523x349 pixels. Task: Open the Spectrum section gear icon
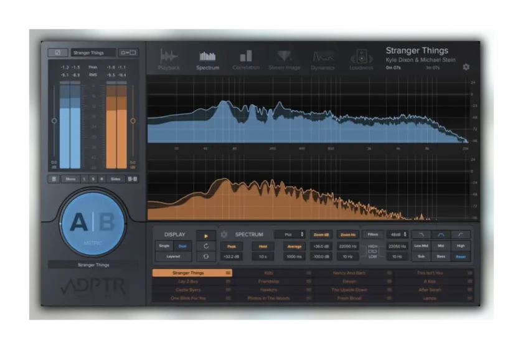click(224, 234)
